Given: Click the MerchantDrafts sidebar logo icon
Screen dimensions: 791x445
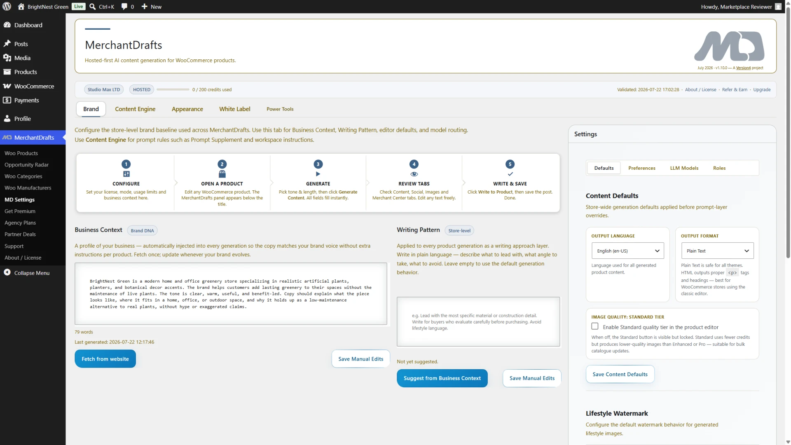Looking at the screenshot, I should (7, 138).
